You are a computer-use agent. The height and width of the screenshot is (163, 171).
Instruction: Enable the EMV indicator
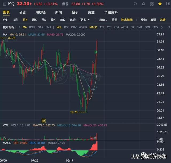click(x=155, y=27)
